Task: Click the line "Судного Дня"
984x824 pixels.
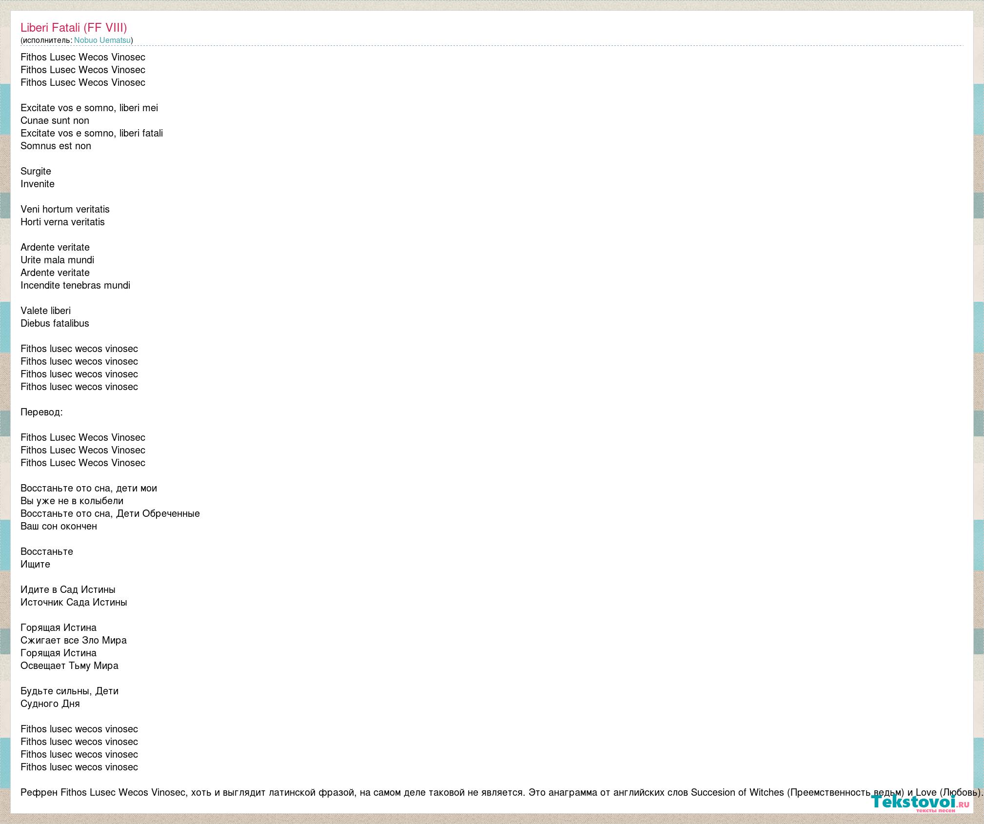Action: pyautogui.click(x=50, y=704)
